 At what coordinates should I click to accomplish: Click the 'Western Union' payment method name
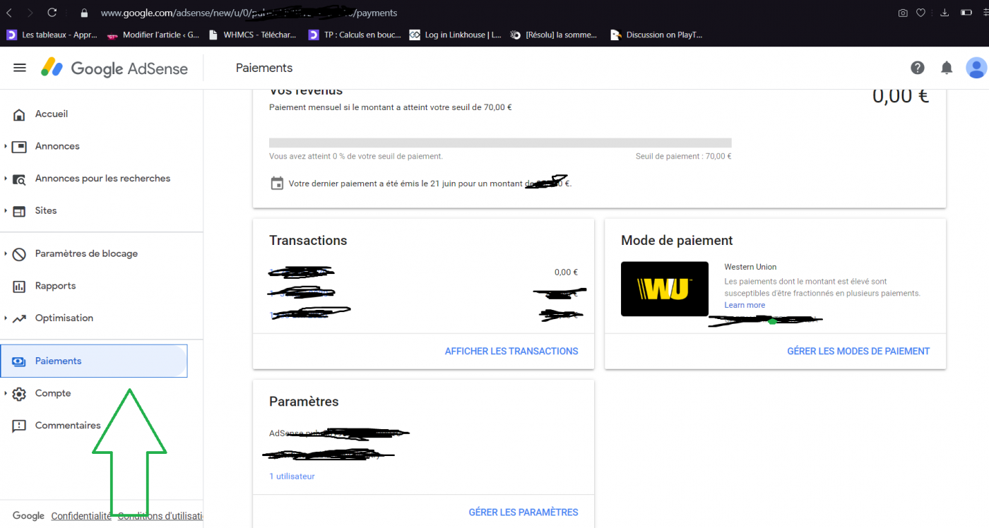tap(750, 267)
